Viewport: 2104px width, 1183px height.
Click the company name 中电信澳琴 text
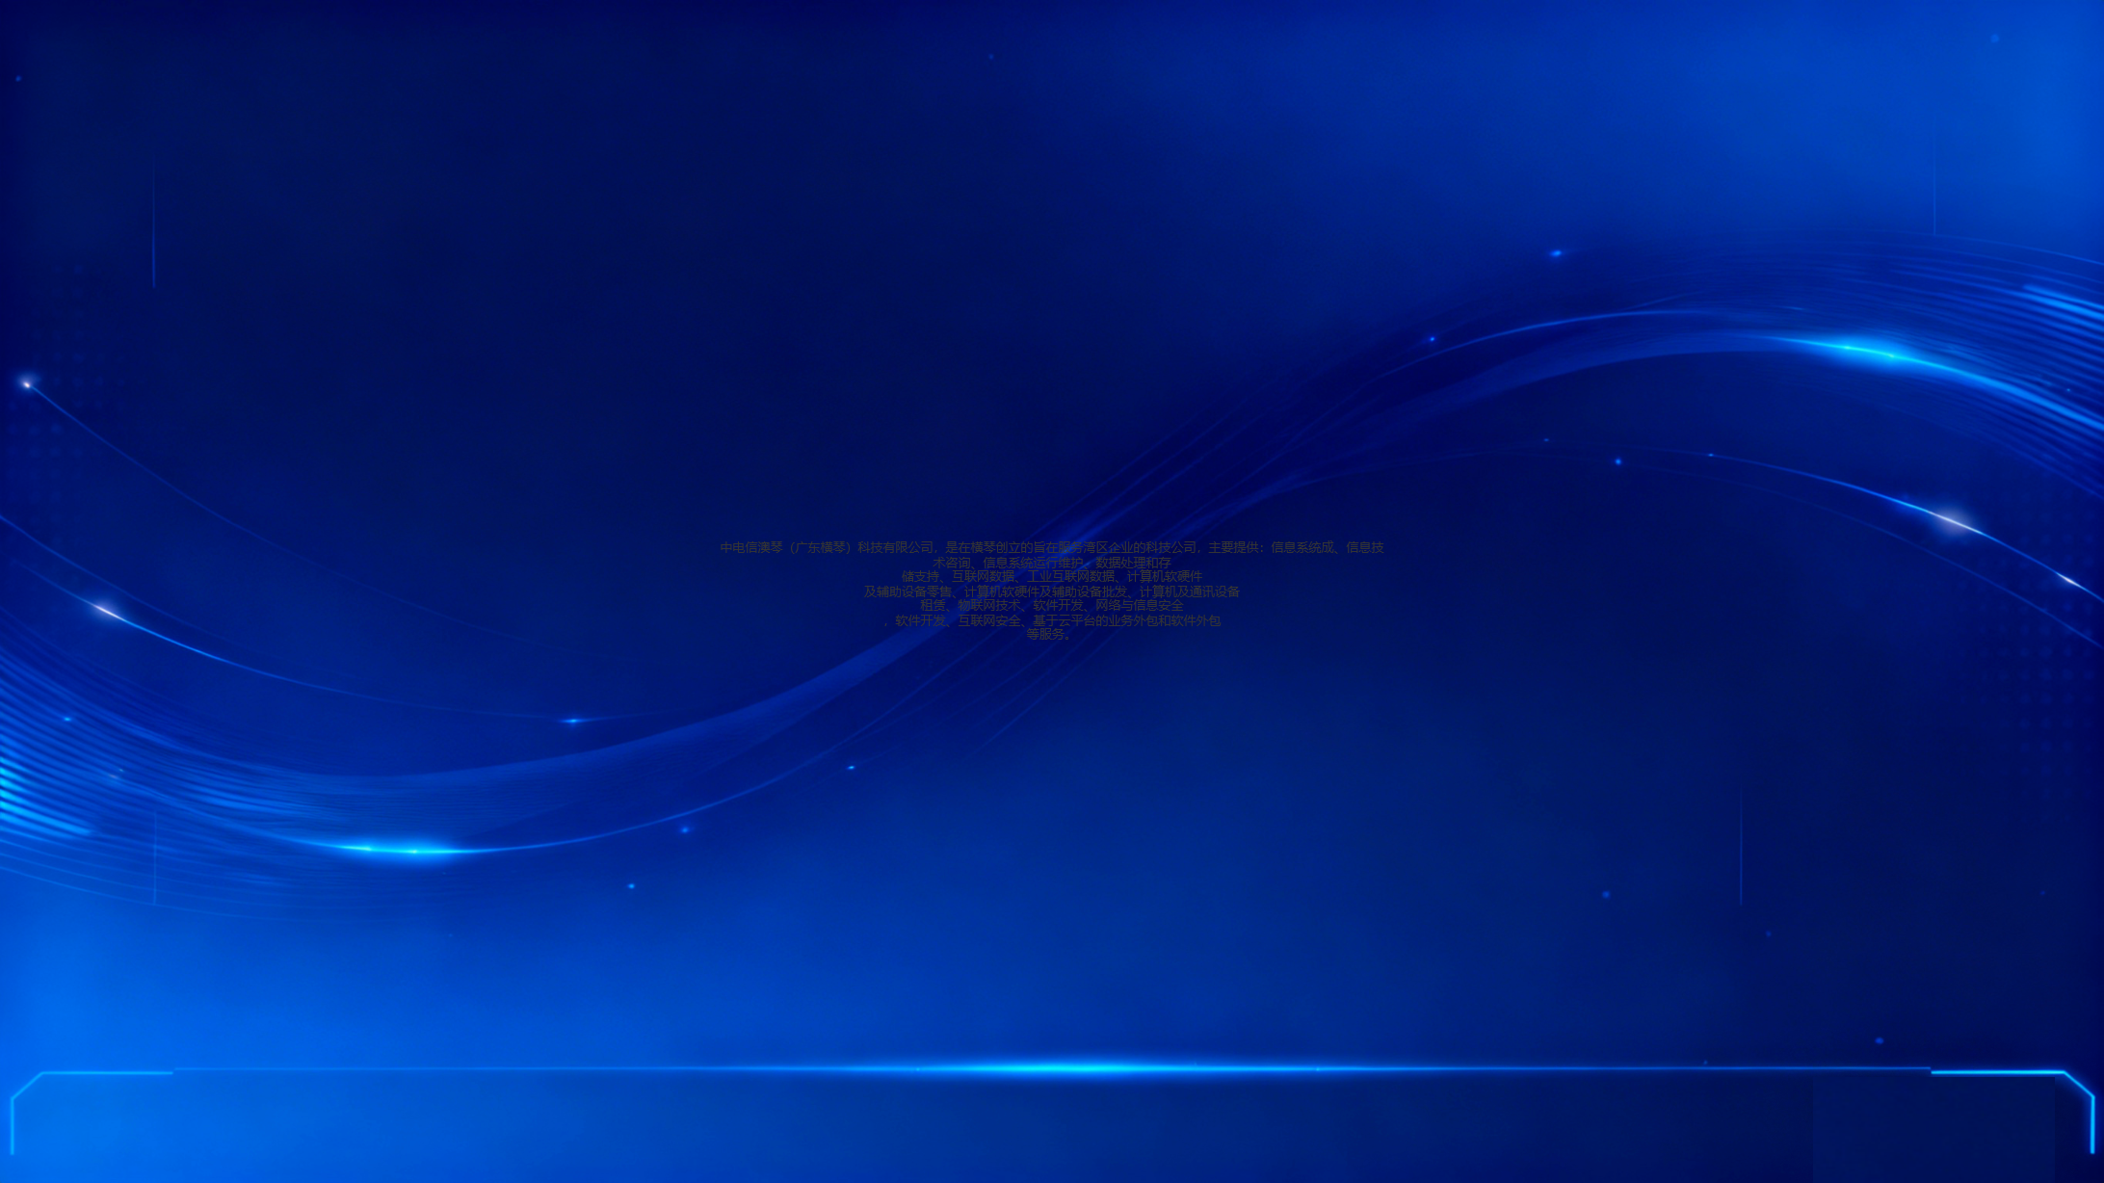tap(751, 547)
